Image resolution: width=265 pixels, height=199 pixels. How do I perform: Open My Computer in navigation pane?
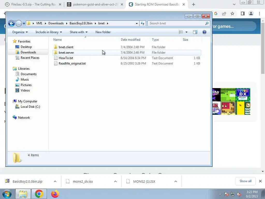[27, 101]
